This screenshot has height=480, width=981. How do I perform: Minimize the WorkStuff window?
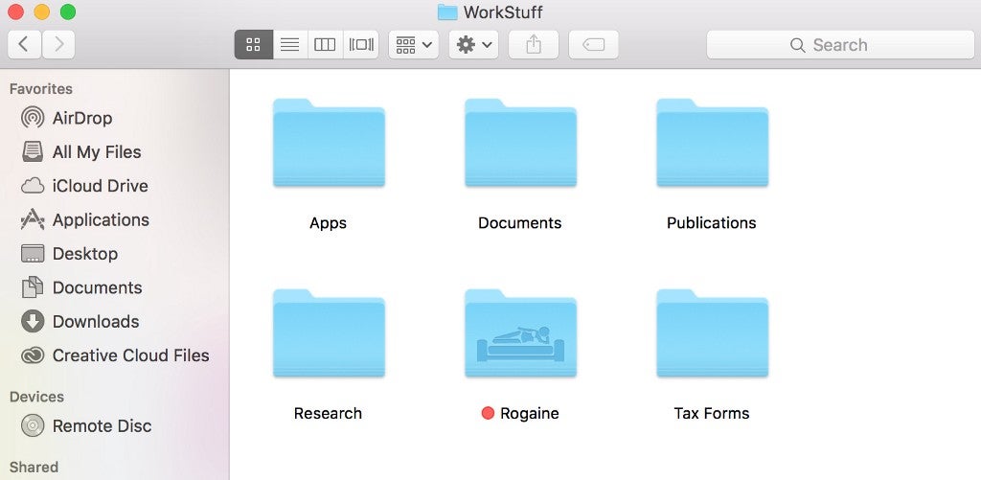[x=42, y=11]
